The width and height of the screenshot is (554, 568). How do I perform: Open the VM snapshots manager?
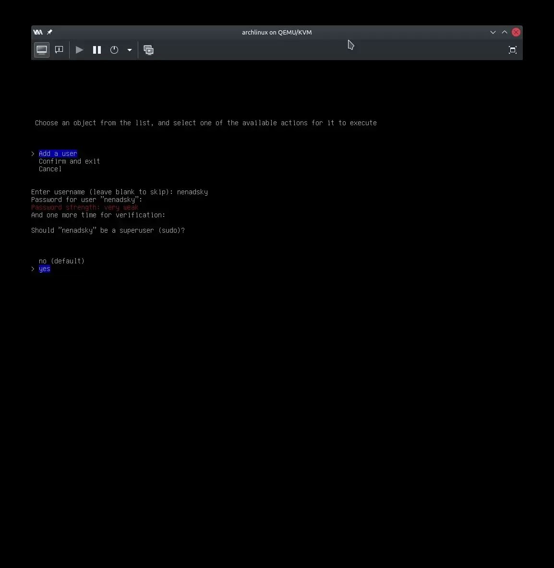(x=149, y=50)
